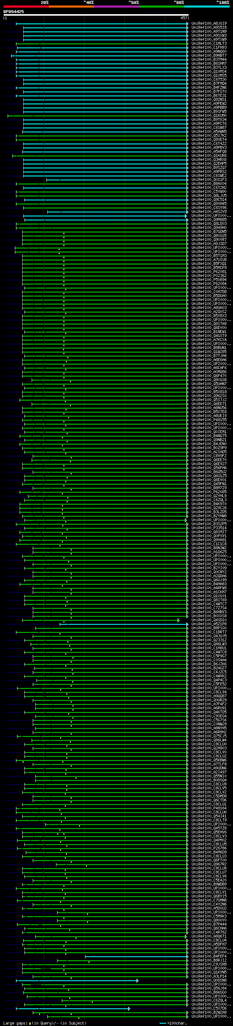Open the UniRef100_C6T530 entry
The height and width of the screenshot is (1026, 233).
(209, 80)
